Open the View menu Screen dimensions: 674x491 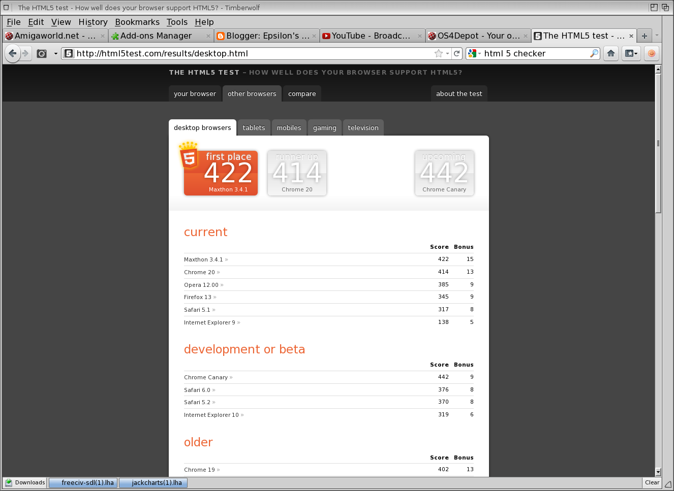click(x=61, y=22)
